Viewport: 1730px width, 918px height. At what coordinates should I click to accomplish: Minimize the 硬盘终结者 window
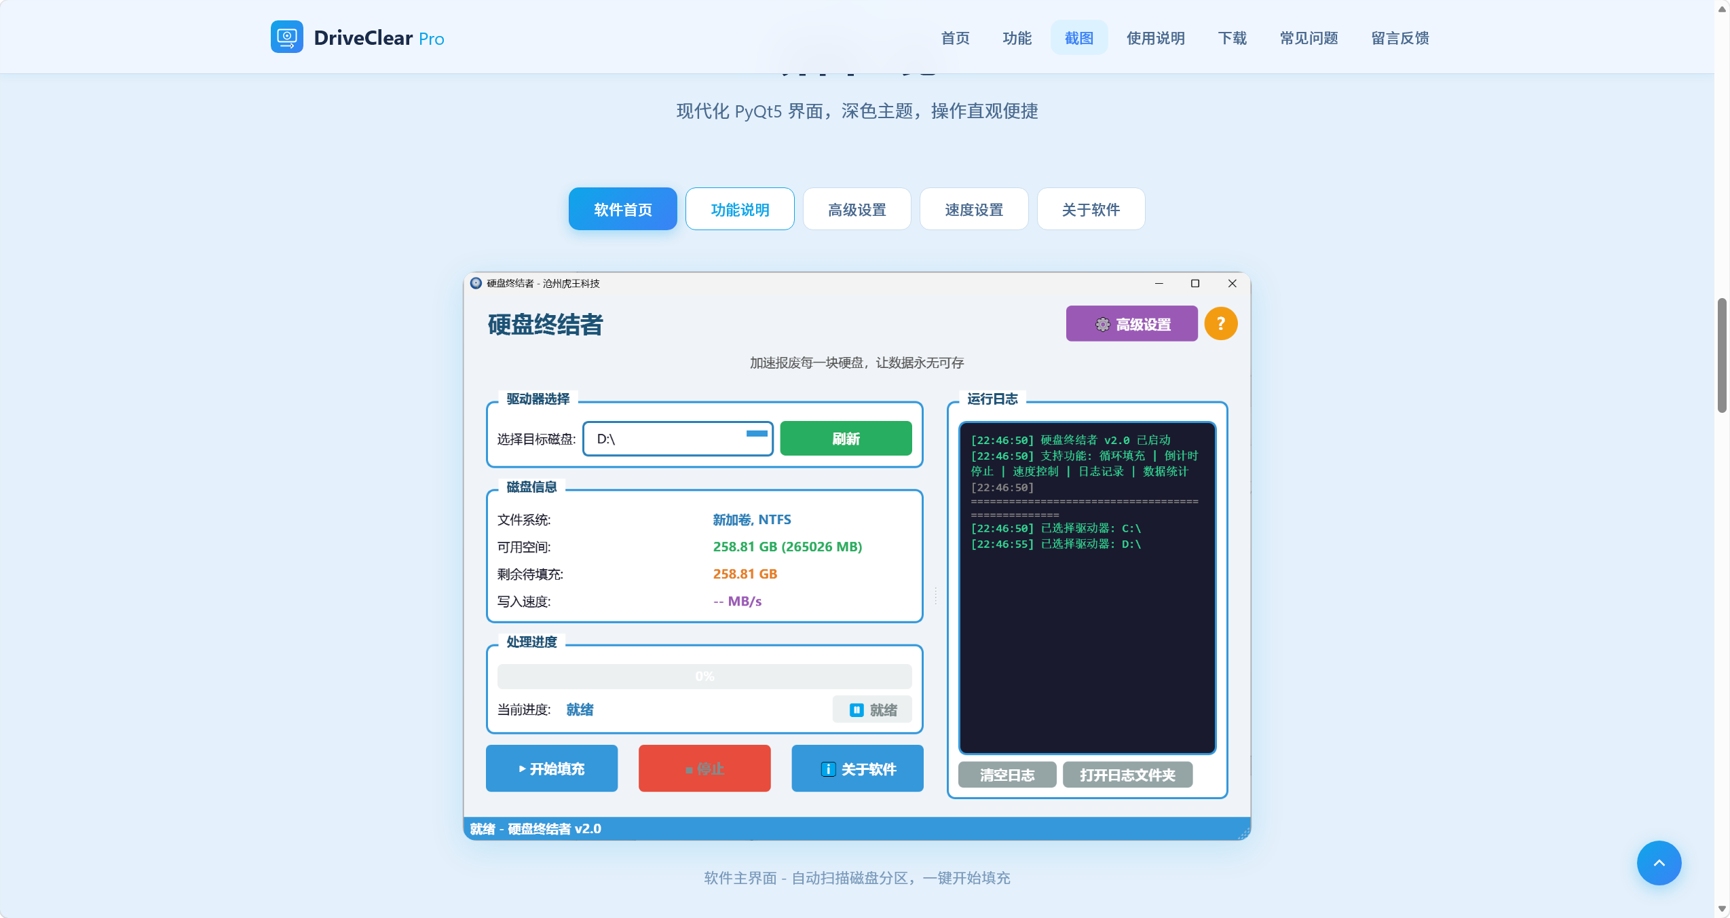pyautogui.click(x=1159, y=283)
